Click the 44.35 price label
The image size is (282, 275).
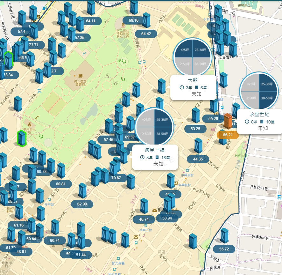click(x=198, y=159)
